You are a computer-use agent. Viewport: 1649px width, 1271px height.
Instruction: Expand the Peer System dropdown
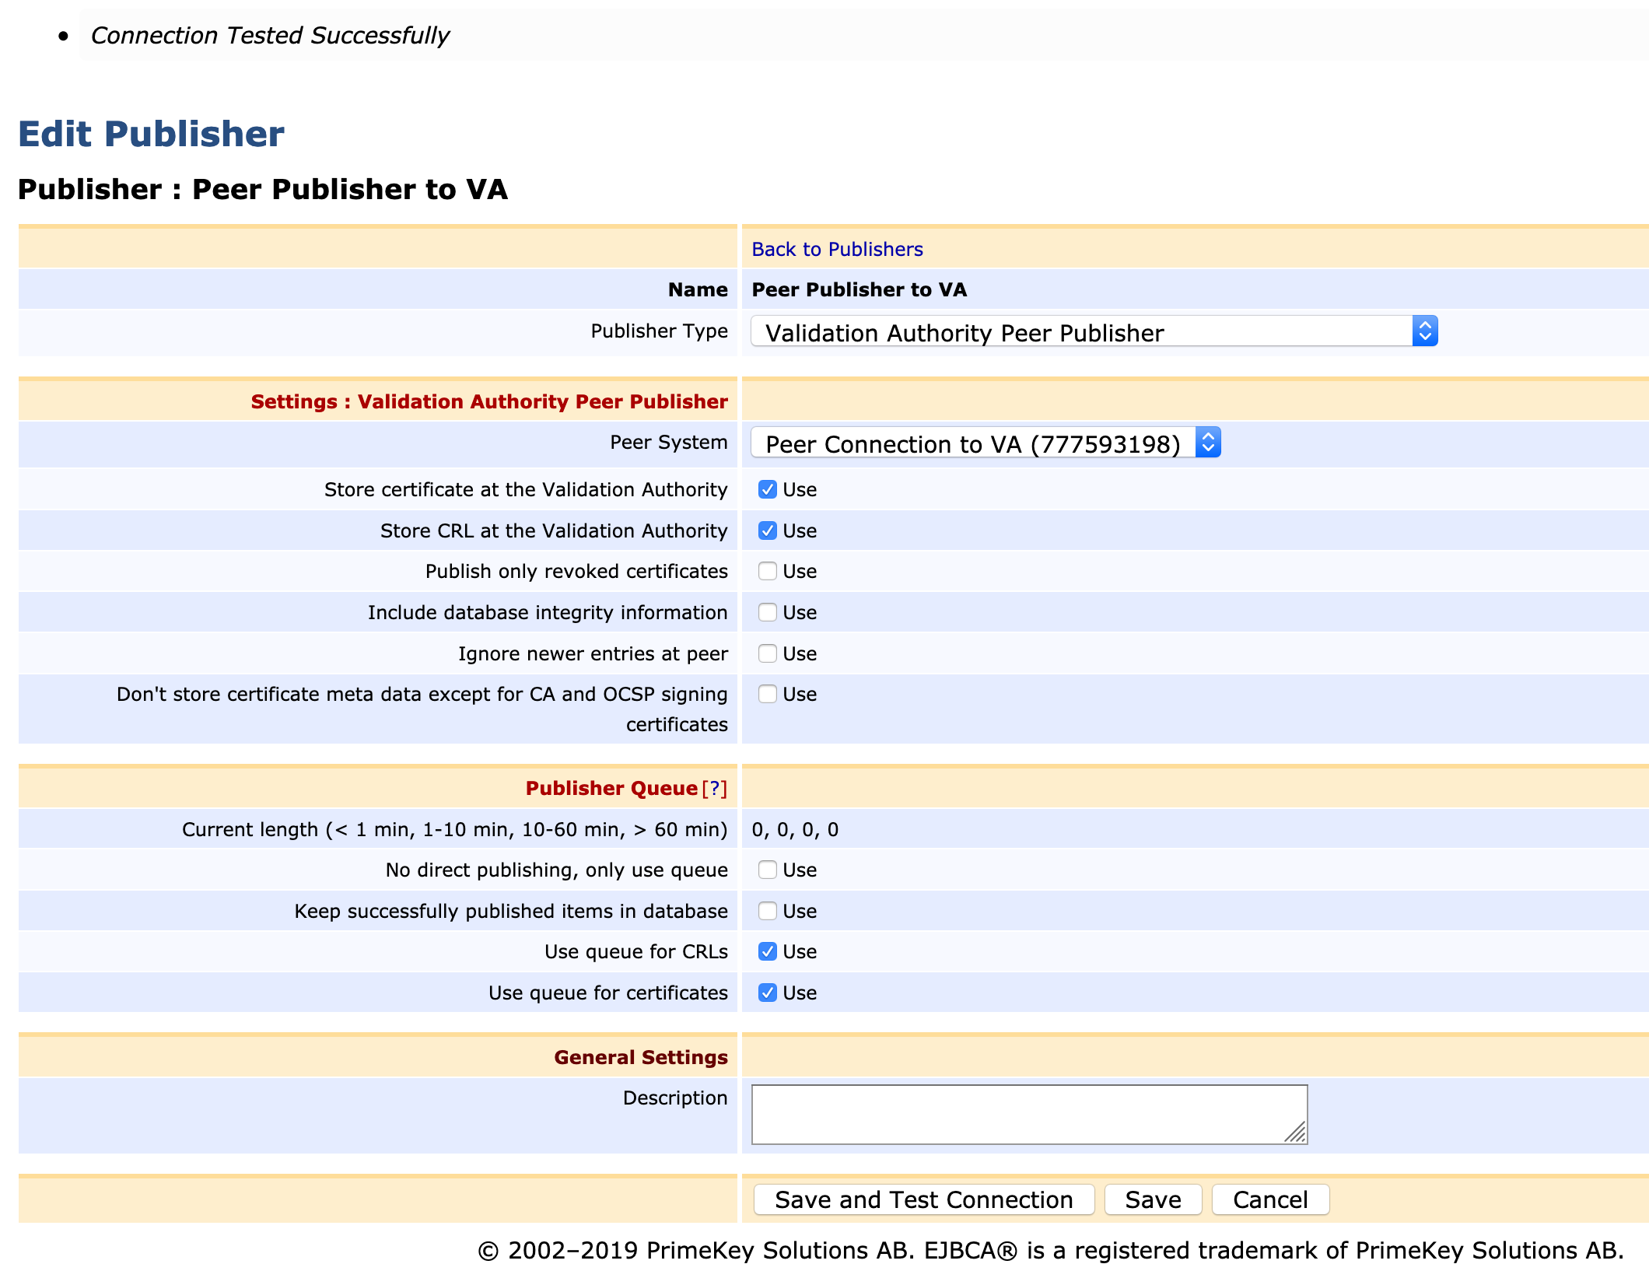click(974, 443)
